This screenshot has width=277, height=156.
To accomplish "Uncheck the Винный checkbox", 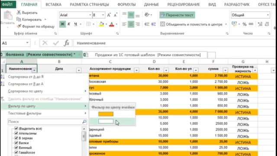I will pos(16,147).
